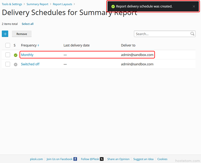Viewport: 201px width, 163px height.
Task: Click the search magnifier icon
Action: (192, 34)
